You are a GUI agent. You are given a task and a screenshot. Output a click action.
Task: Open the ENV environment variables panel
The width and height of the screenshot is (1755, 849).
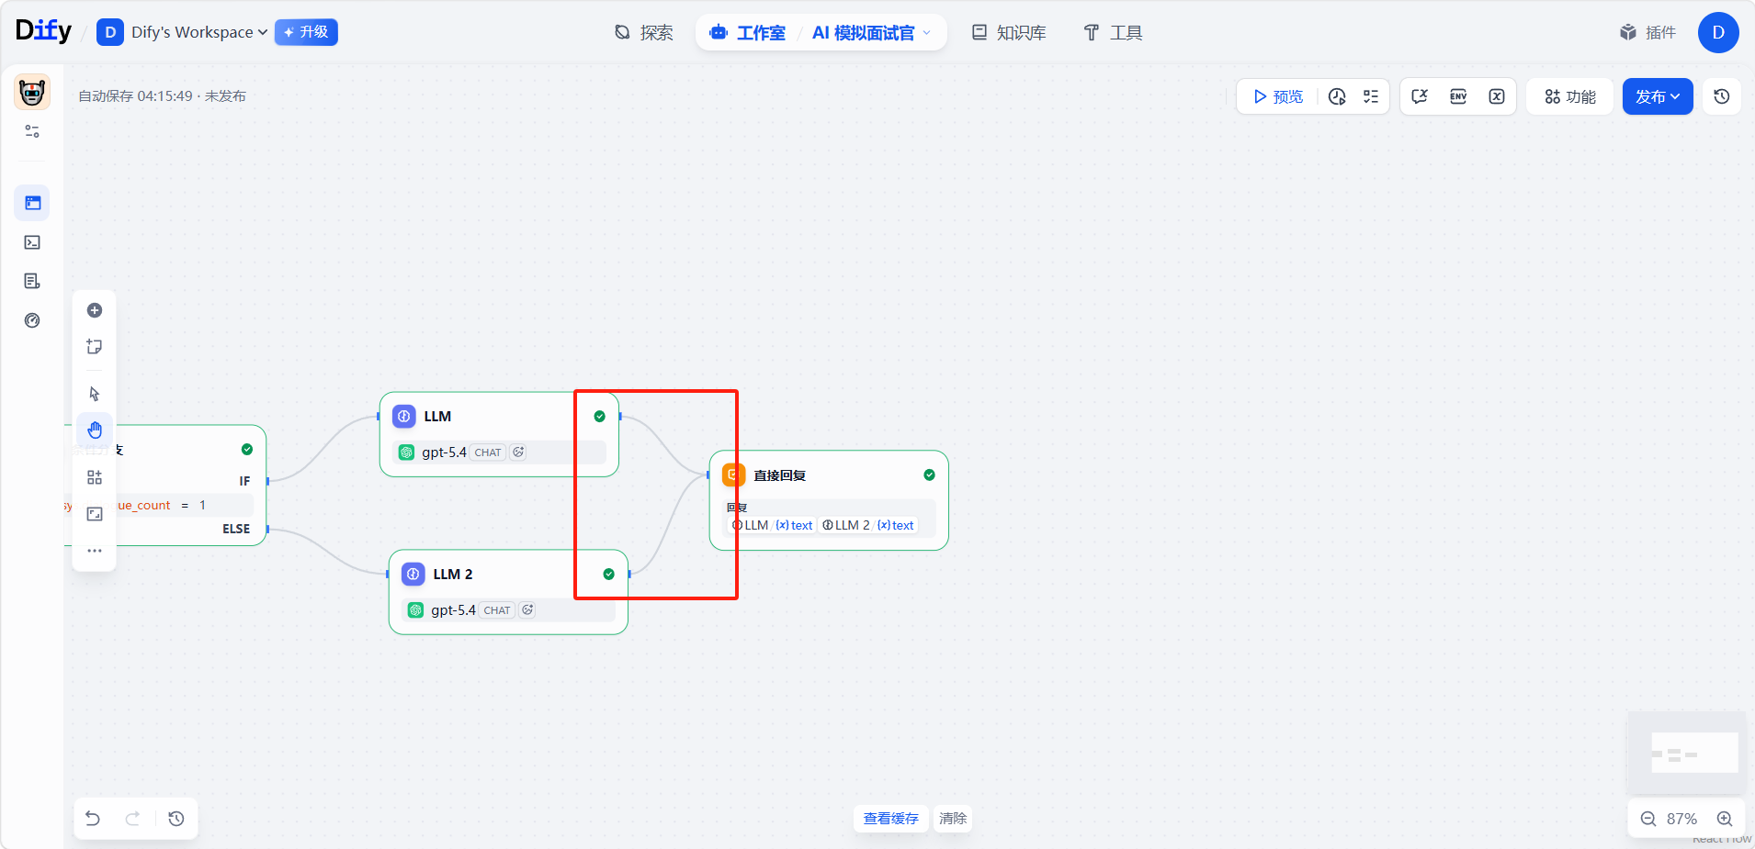click(x=1458, y=96)
